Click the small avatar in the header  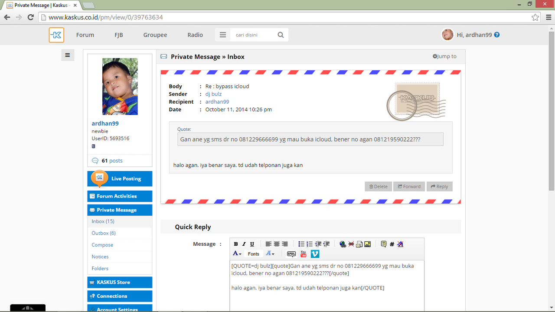coord(447,35)
